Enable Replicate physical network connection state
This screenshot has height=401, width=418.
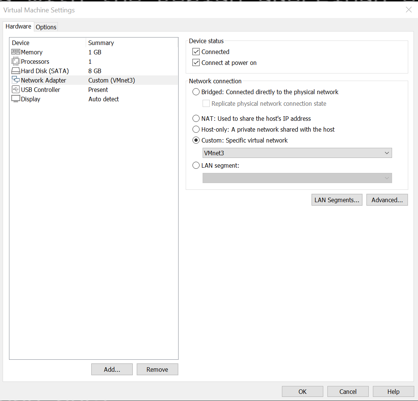point(206,104)
